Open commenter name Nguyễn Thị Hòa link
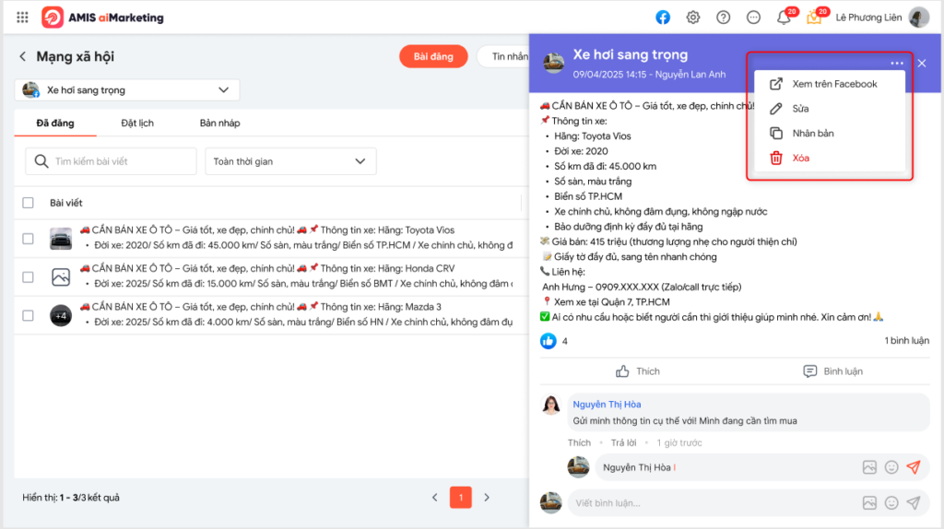Image resolution: width=944 pixels, height=529 pixels. 607,405
